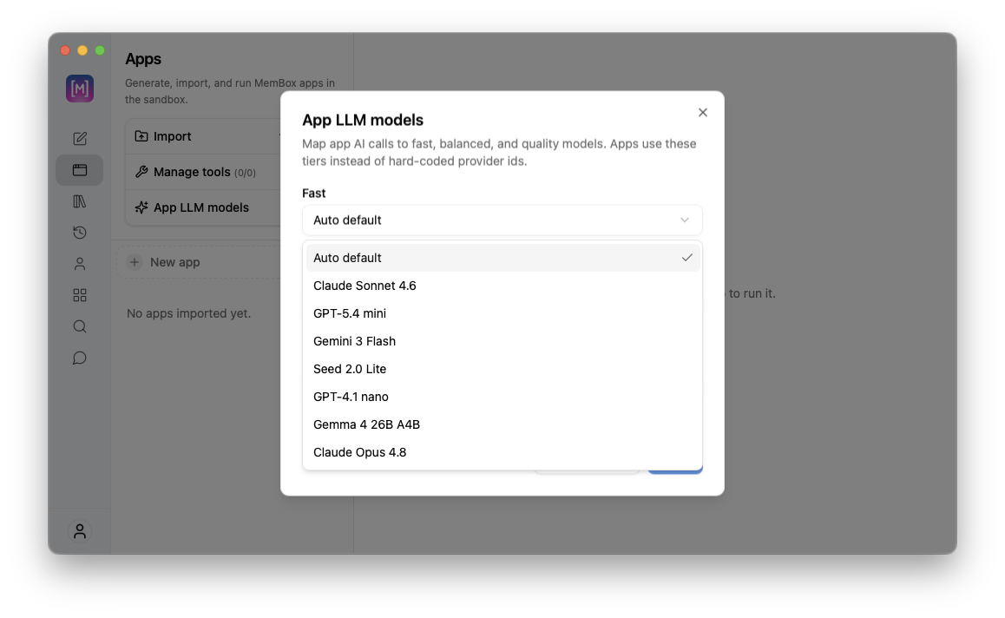Open the search magnifier sidebar icon
This screenshot has height=618, width=1005.
80,326
